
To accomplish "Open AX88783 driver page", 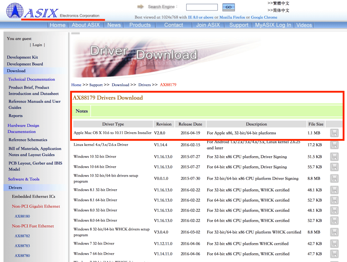I will pyautogui.click(x=22, y=246).
